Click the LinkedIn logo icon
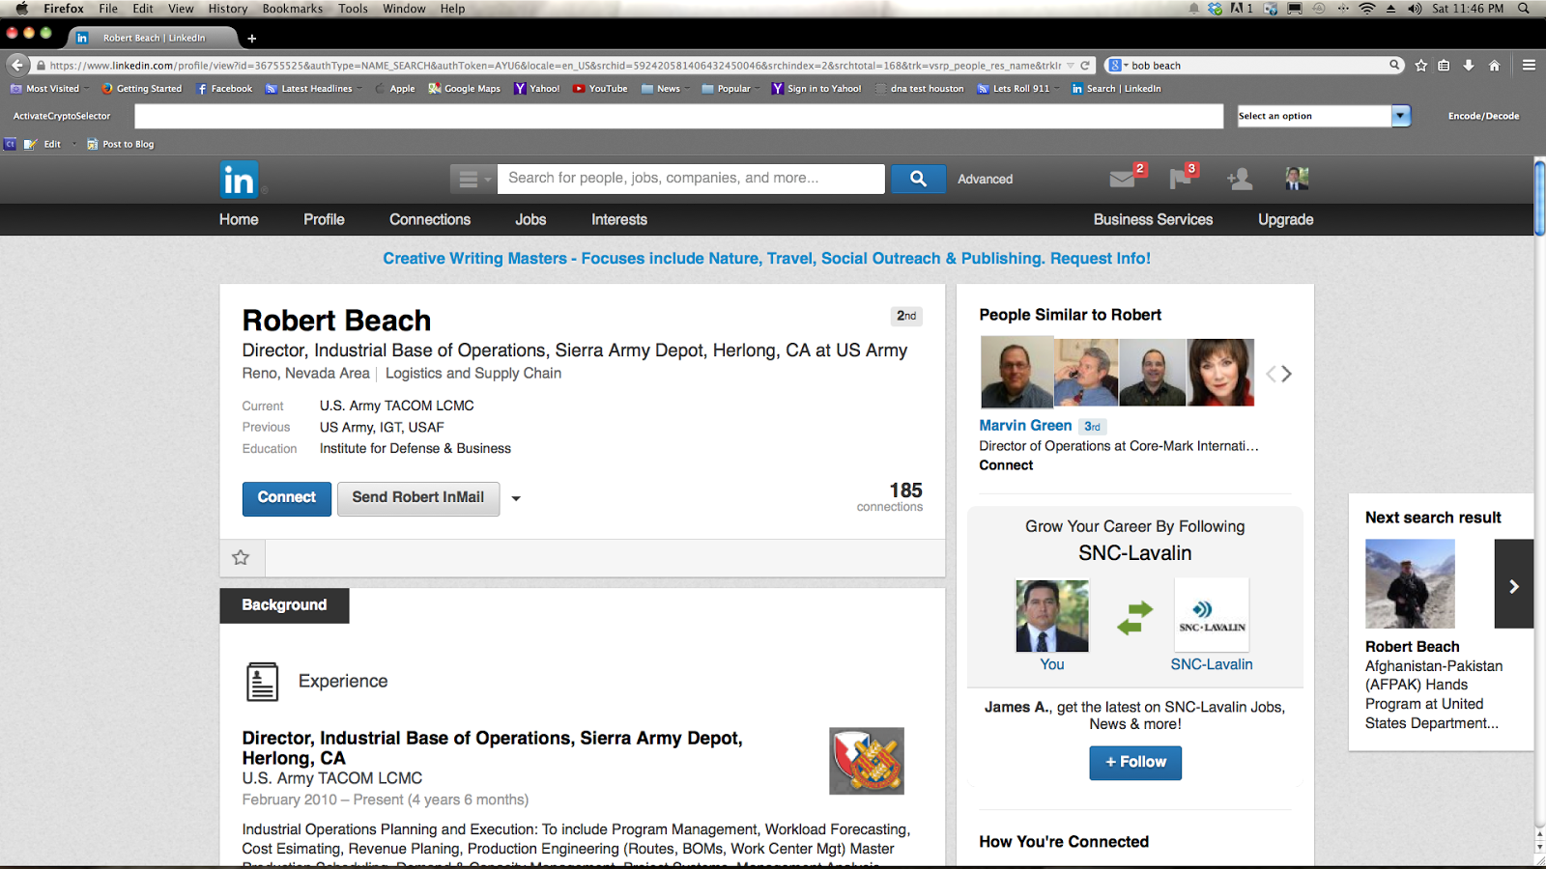This screenshot has height=869, width=1546. coord(239,179)
